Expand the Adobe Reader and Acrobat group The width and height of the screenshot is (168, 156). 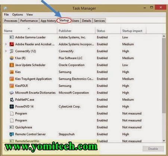[6, 44]
